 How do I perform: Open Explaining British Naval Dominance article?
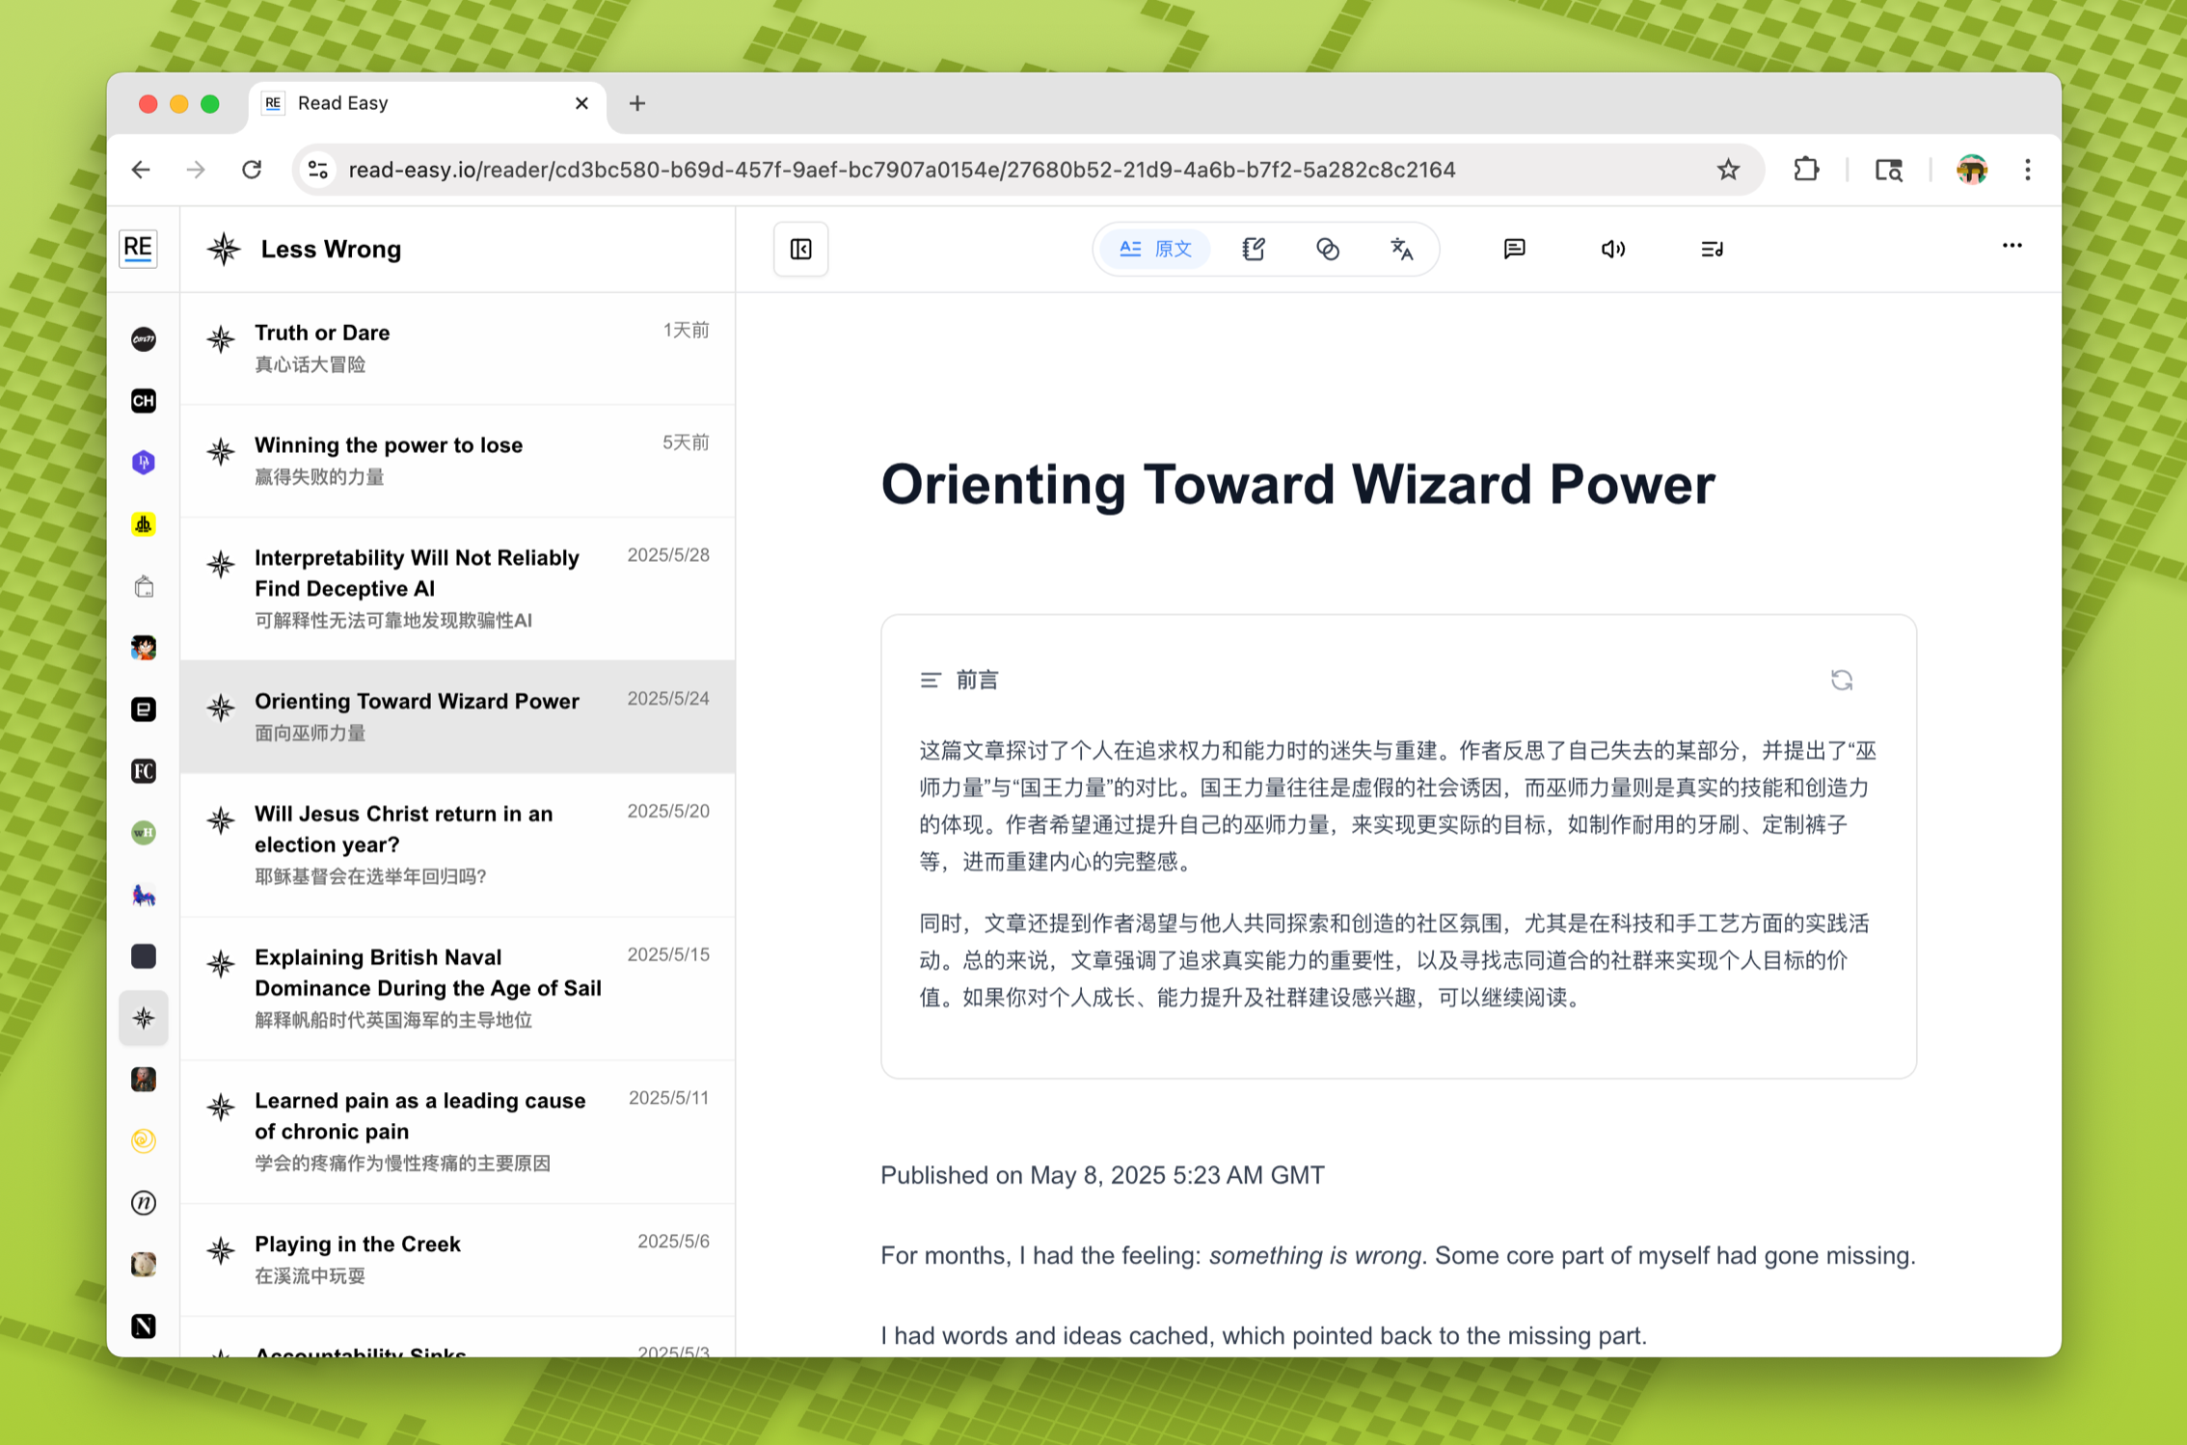458,988
